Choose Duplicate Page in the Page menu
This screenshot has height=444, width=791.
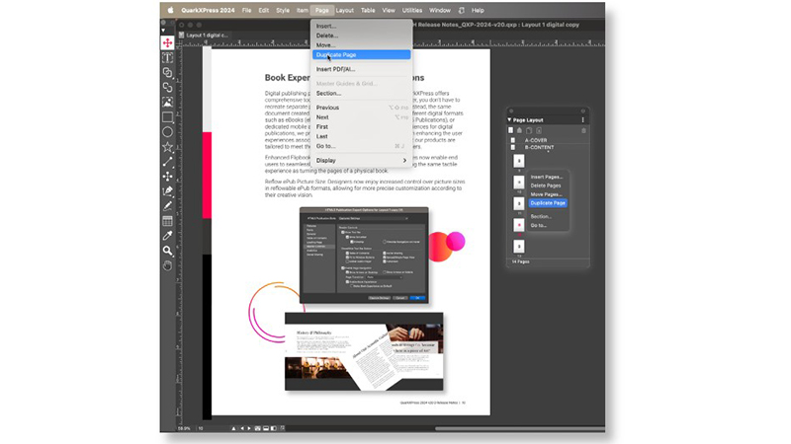click(x=361, y=55)
